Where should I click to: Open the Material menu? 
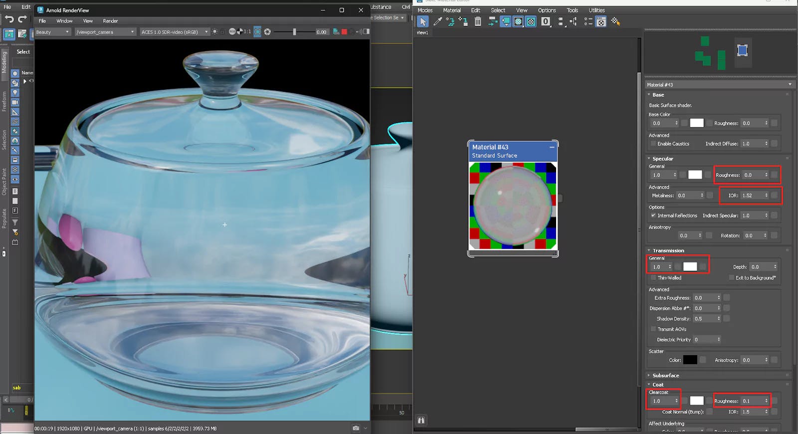(452, 10)
